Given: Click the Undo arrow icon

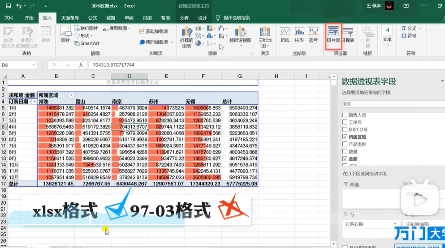Looking at the screenshot, I should 19,6.
